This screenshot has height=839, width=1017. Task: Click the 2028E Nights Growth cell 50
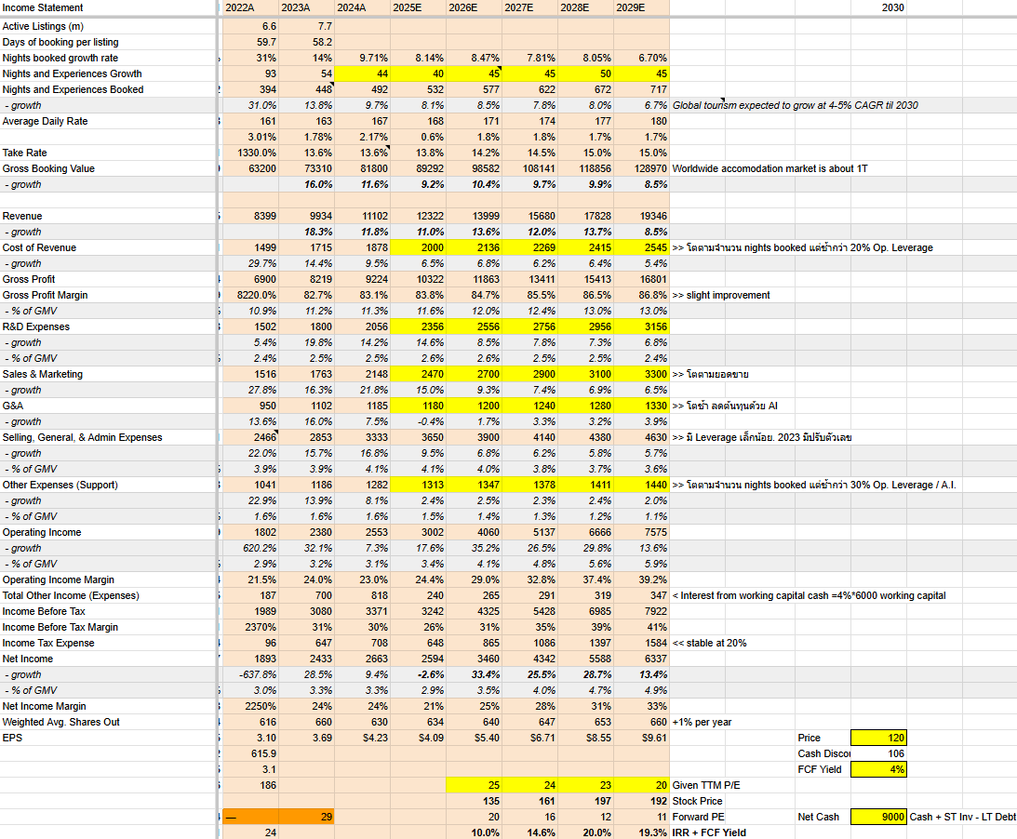coord(585,73)
